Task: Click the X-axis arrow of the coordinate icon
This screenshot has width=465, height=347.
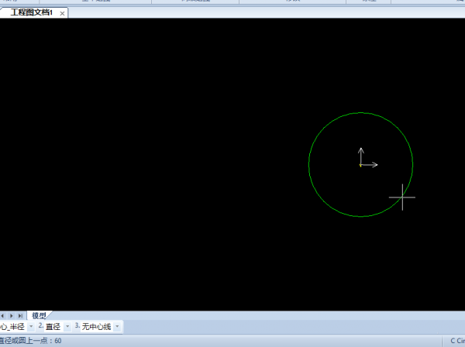Action: coord(374,164)
